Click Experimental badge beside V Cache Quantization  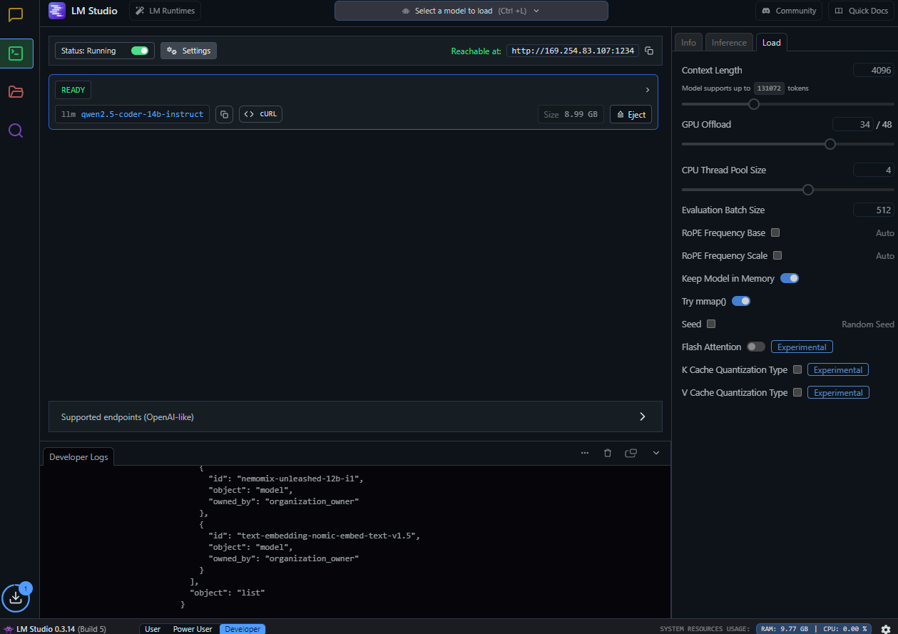click(838, 392)
